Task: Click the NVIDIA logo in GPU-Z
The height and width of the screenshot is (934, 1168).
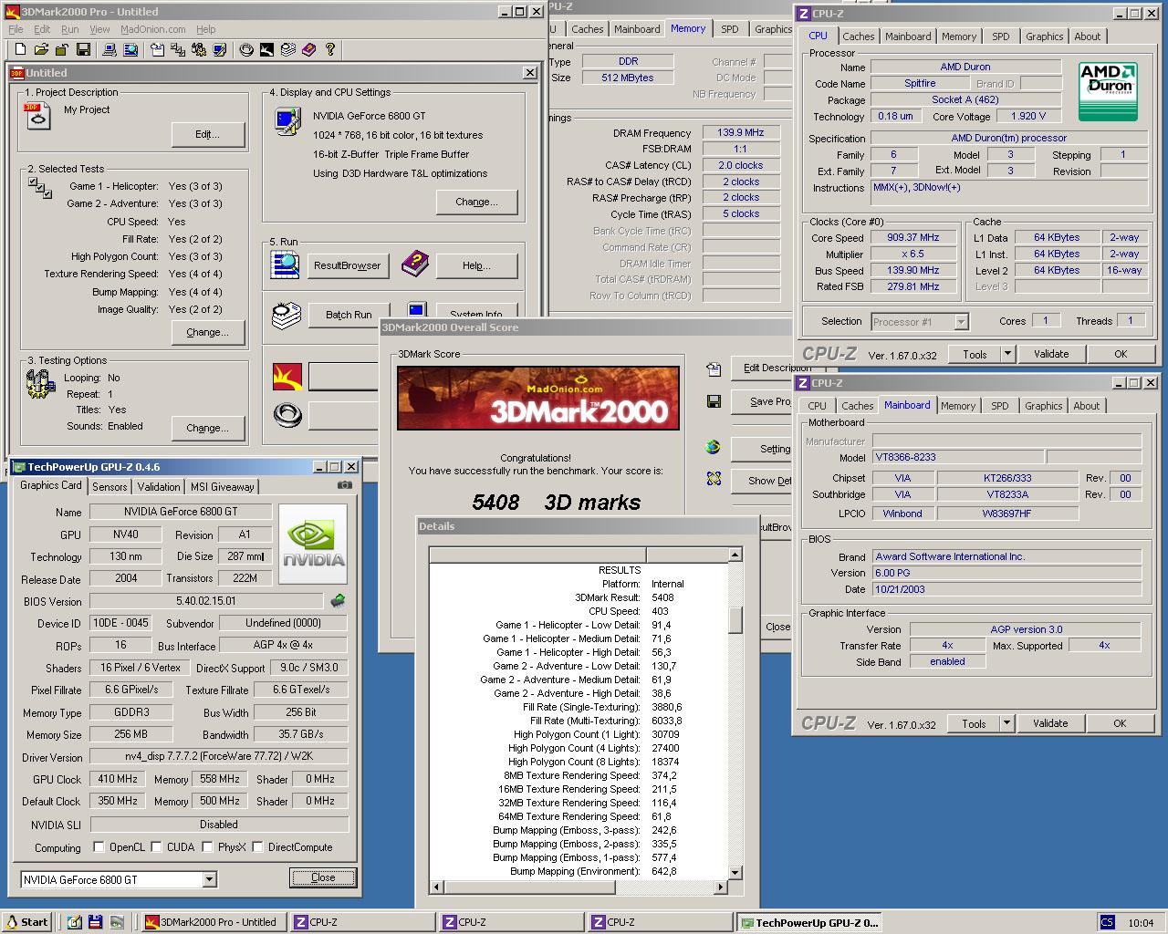Action: tap(313, 544)
